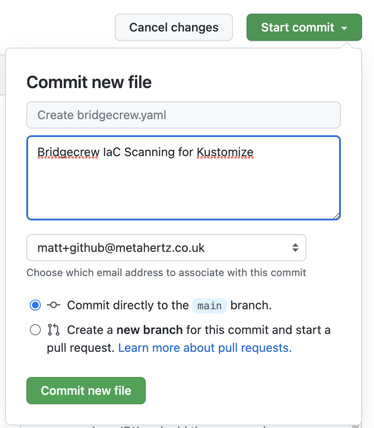This screenshot has width=374, height=428.
Task: Click the 'Commit directly to the' label text
Action: coord(128,305)
